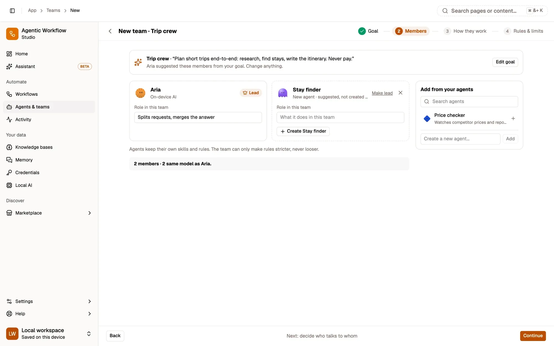Click Stay finder's purple ghost avatar
Screen dimensions: 554x346
pos(283,93)
